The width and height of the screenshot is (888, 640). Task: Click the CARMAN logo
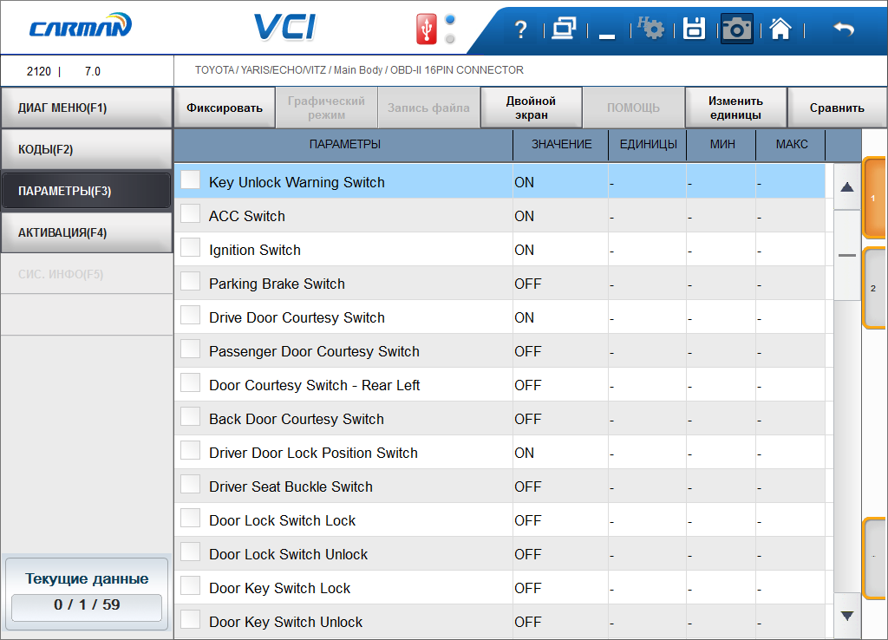click(81, 25)
